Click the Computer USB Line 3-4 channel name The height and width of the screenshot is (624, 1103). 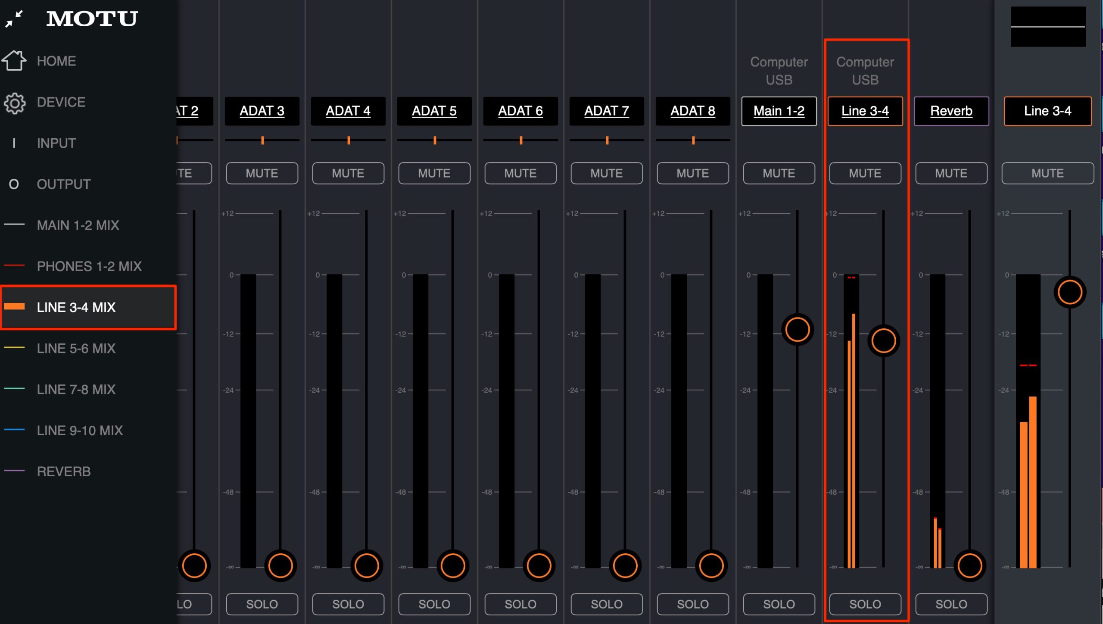point(865,111)
